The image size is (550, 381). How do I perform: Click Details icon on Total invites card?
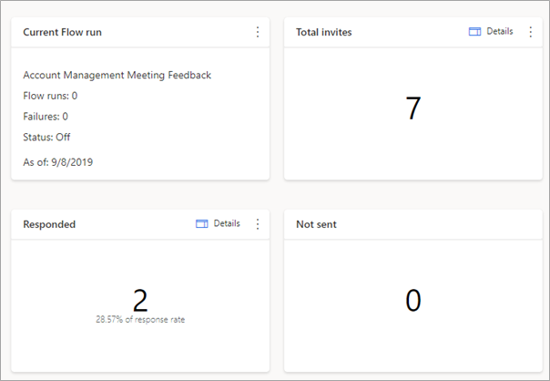coord(474,32)
